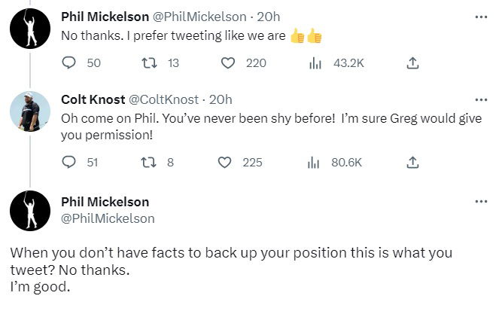The height and width of the screenshot is (317, 502).
Task: Open more options for the top Phil Mickelson tweet
Action: point(481,17)
